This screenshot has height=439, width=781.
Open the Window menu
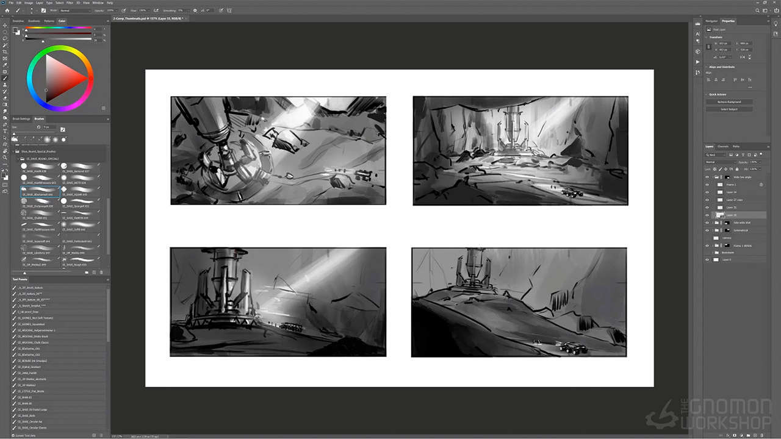[x=98, y=2]
